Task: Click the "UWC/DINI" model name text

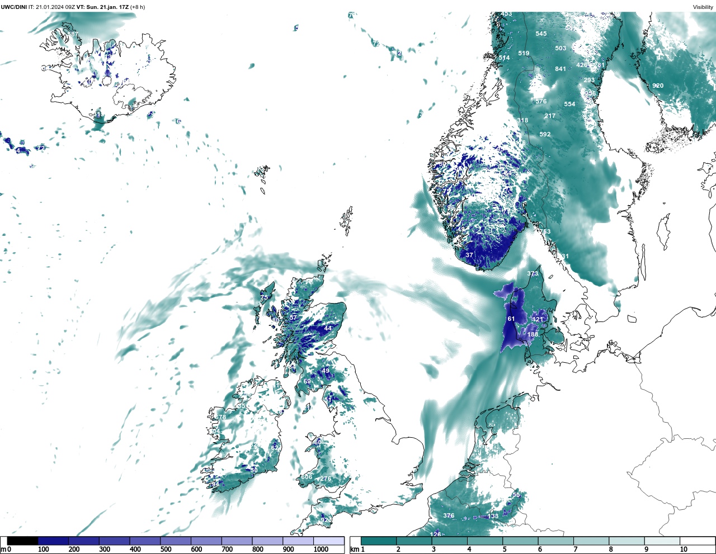Action: [14, 7]
